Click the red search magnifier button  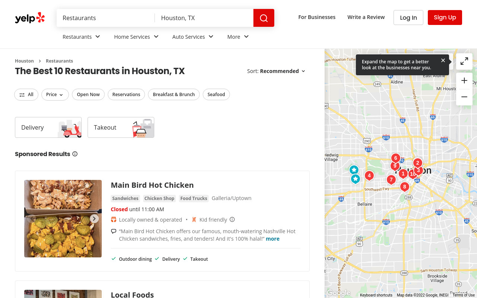(x=264, y=18)
